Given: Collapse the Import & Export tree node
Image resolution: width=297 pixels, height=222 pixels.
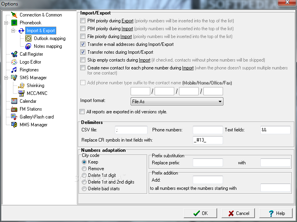Looking at the screenshot, I should point(13,31).
